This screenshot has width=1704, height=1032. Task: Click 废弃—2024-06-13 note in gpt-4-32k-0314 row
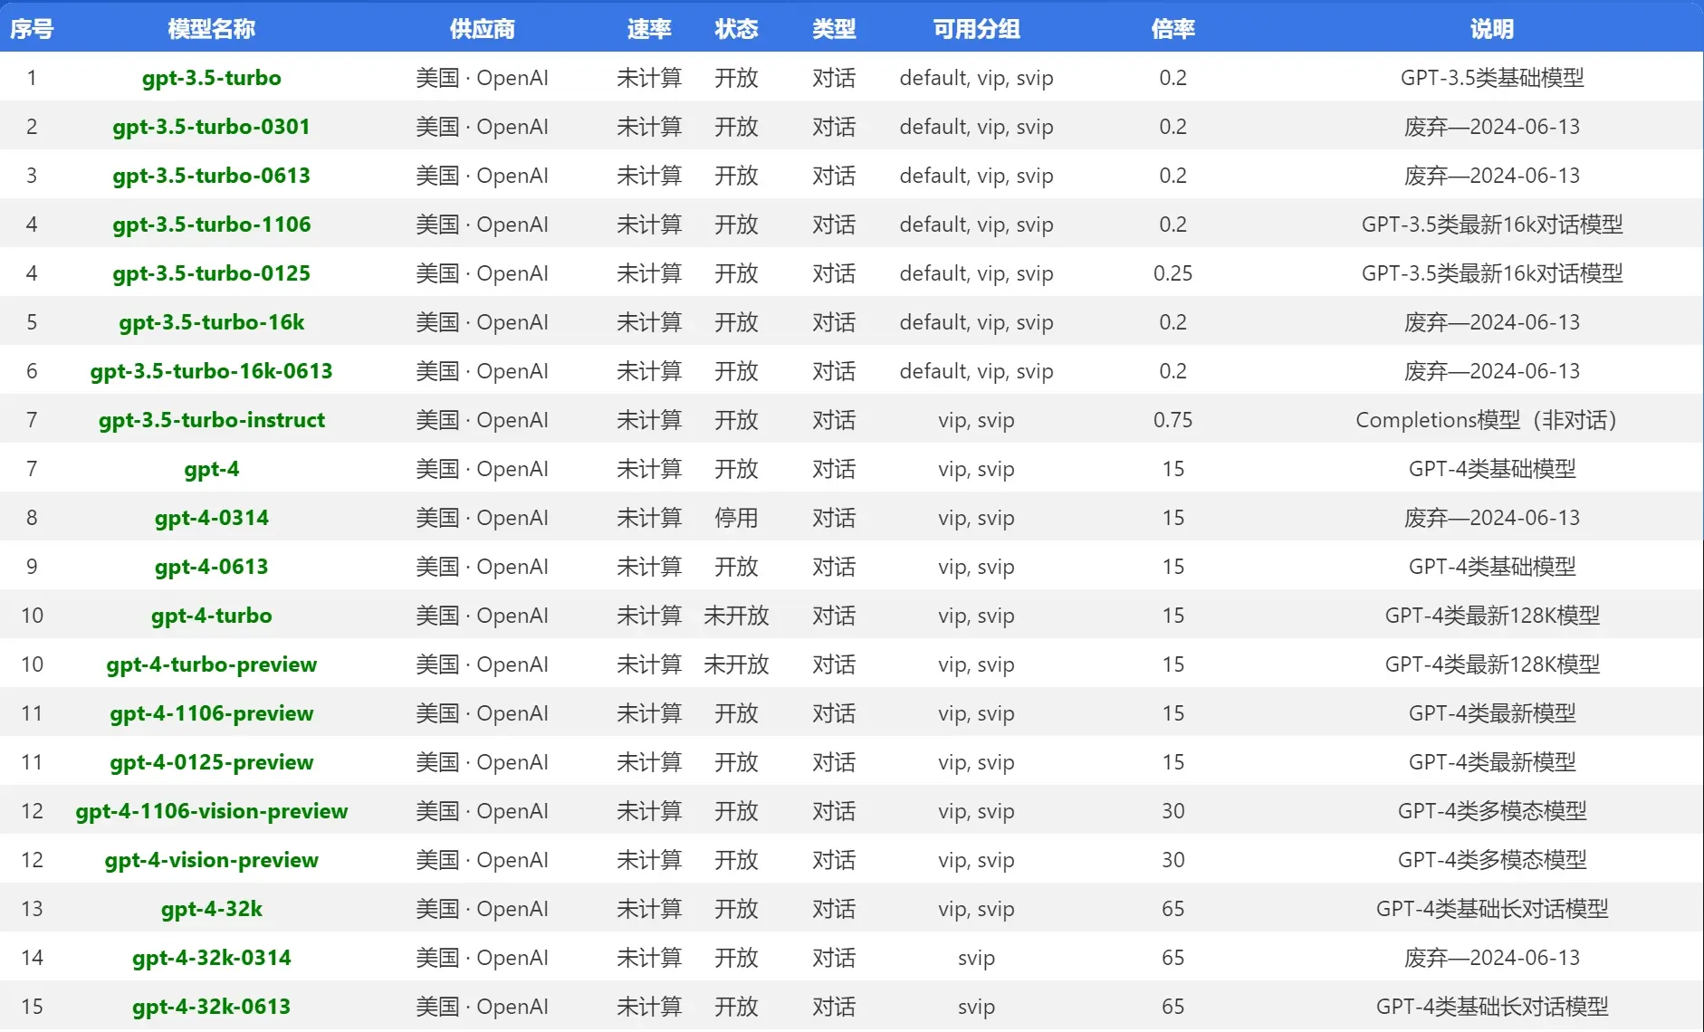click(1491, 958)
